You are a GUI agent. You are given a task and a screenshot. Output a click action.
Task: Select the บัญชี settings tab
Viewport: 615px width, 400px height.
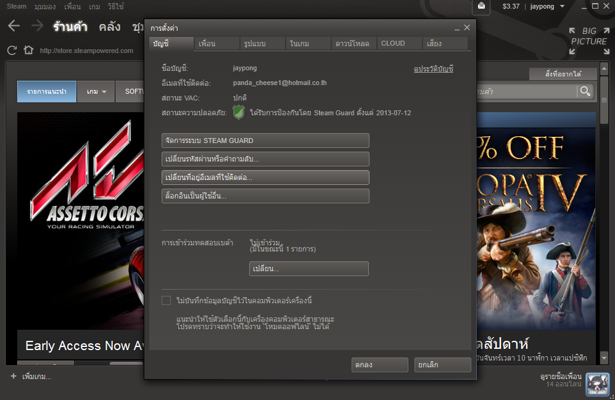(x=171, y=44)
